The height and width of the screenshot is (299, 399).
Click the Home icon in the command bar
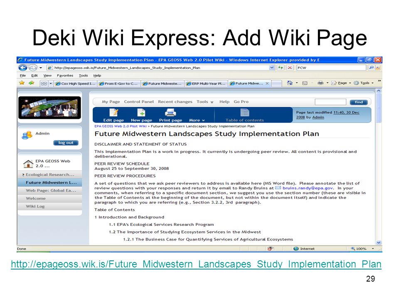coord(290,83)
